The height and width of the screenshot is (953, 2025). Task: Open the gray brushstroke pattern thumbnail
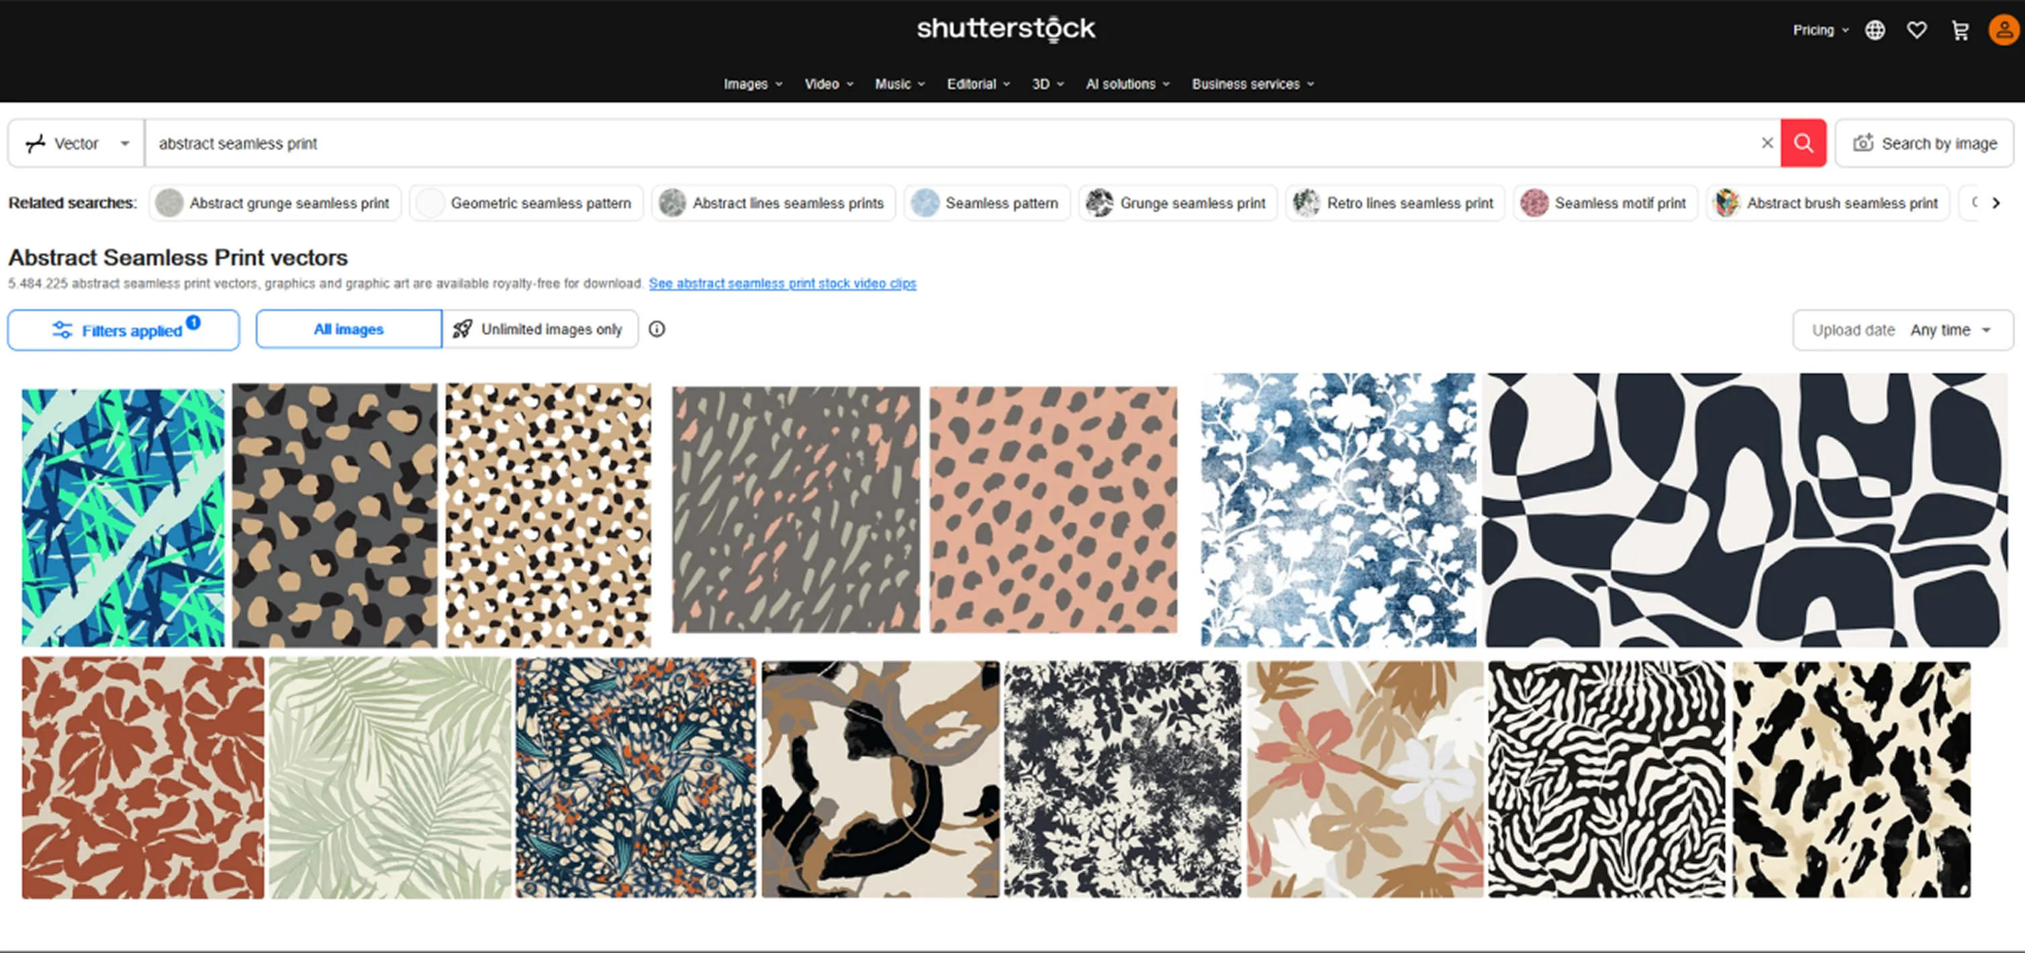coord(796,509)
